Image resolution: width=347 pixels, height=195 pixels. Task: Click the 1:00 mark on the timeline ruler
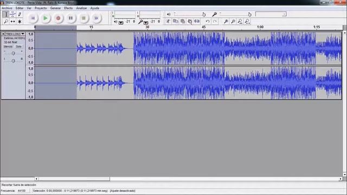tap(260, 27)
